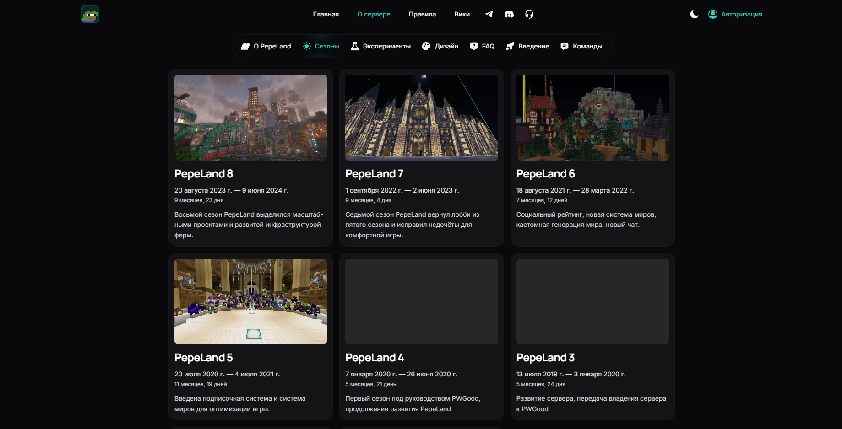
Task: Open the PepeLand 5 group screenshot
Action: tap(250, 301)
